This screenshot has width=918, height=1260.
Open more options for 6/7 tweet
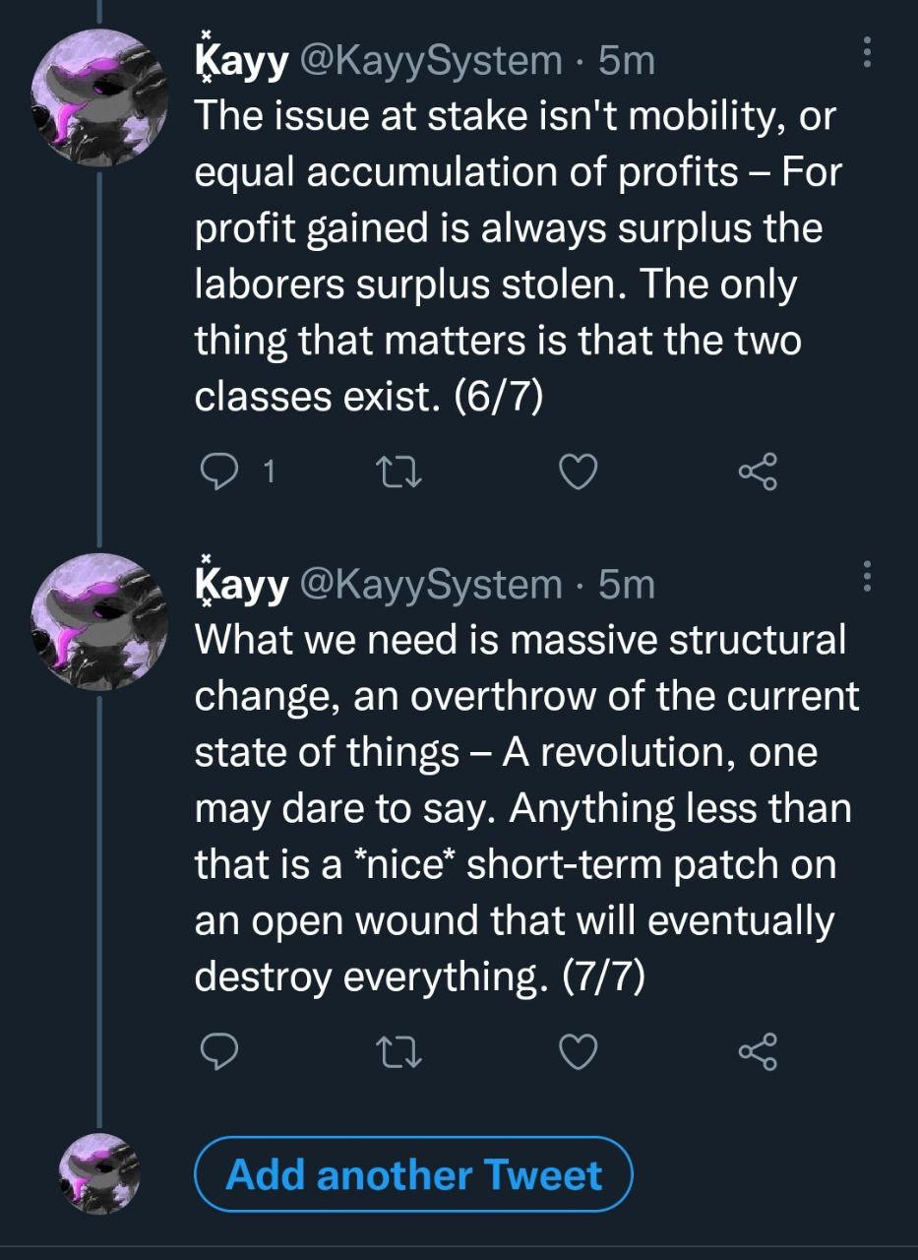[867, 53]
